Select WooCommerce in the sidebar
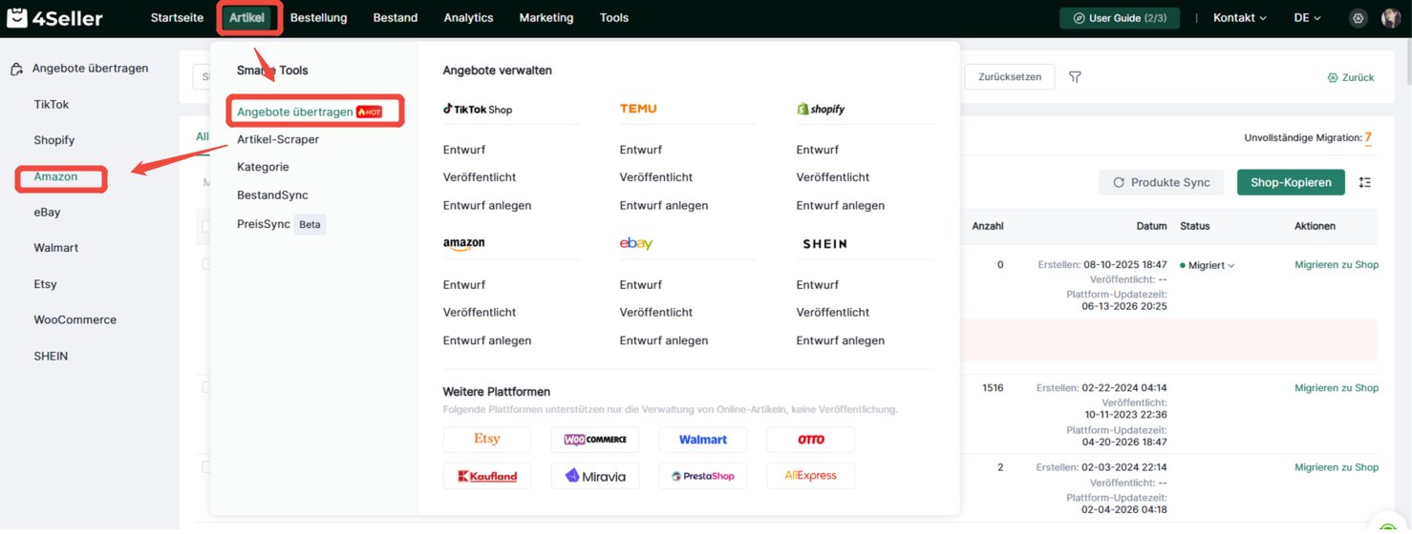The image size is (1412, 534). coord(75,319)
